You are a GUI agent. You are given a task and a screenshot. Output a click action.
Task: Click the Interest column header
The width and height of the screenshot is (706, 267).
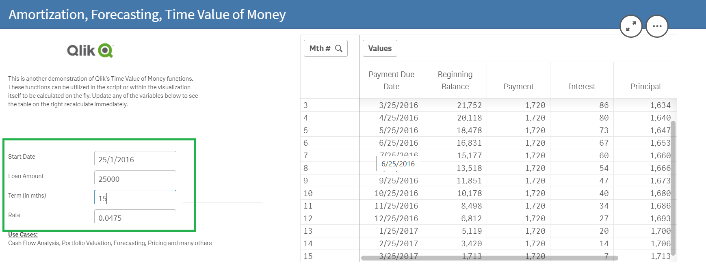pyautogui.click(x=582, y=86)
